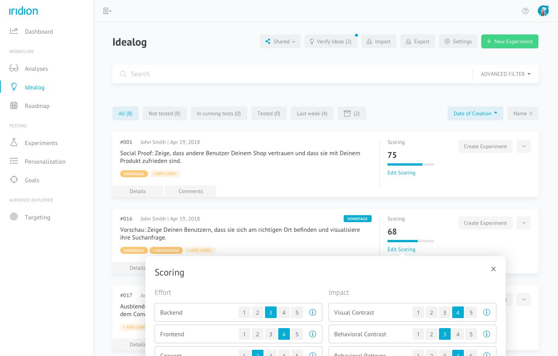This screenshot has height=356, width=558.
Task: Expand the Shared dropdown
Action: pos(280,41)
